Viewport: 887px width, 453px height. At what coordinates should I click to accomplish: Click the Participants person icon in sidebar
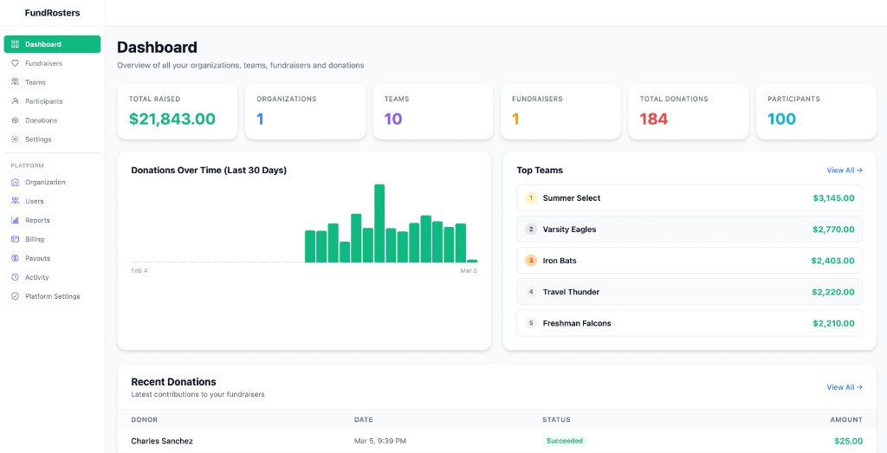click(x=16, y=101)
